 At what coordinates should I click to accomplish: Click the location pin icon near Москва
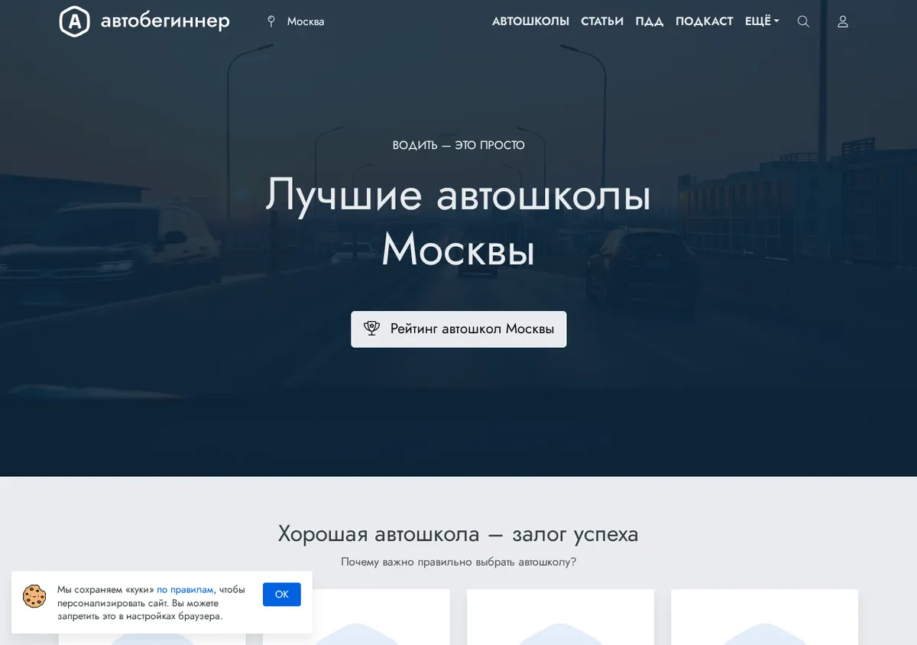tap(271, 21)
